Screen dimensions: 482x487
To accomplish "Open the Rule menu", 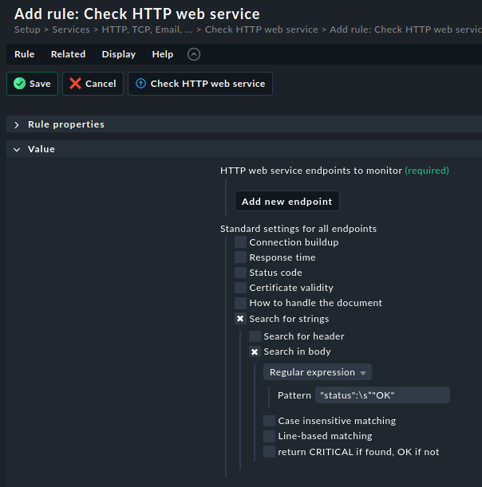I will point(25,54).
